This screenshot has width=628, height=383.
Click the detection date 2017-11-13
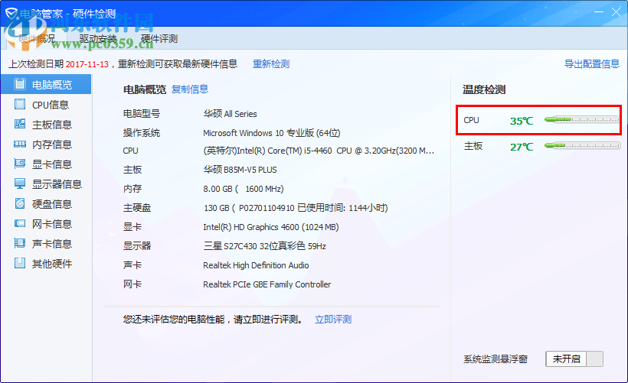pyautogui.click(x=87, y=64)
